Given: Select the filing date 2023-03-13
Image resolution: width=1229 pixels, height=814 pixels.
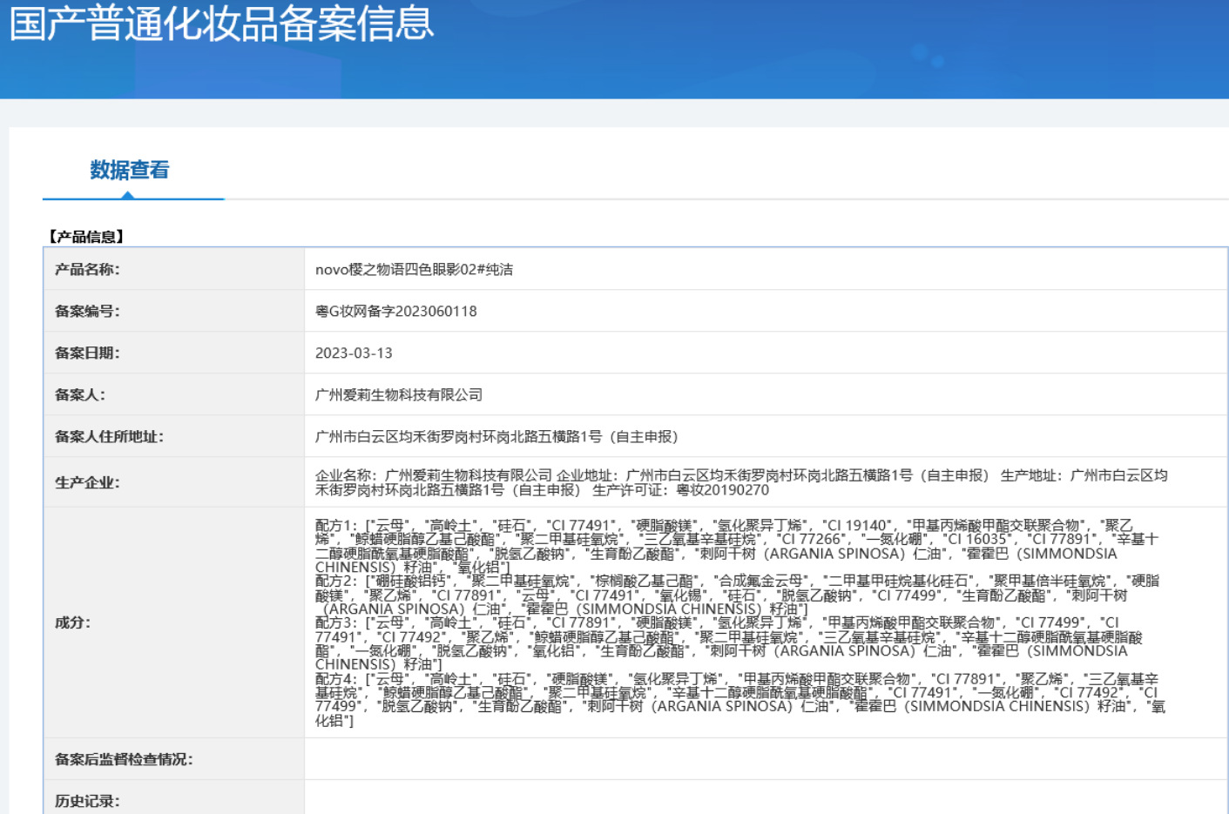Looking at the screenshot, I should coord(354,353).
